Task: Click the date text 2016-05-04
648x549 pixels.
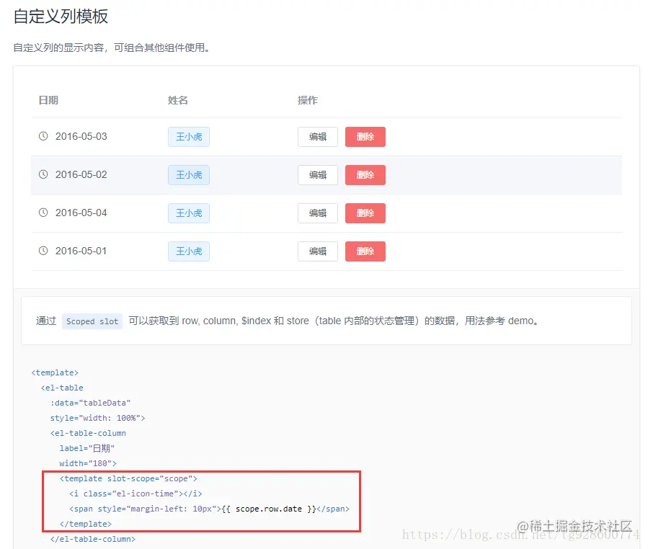Action: (81, 213)
